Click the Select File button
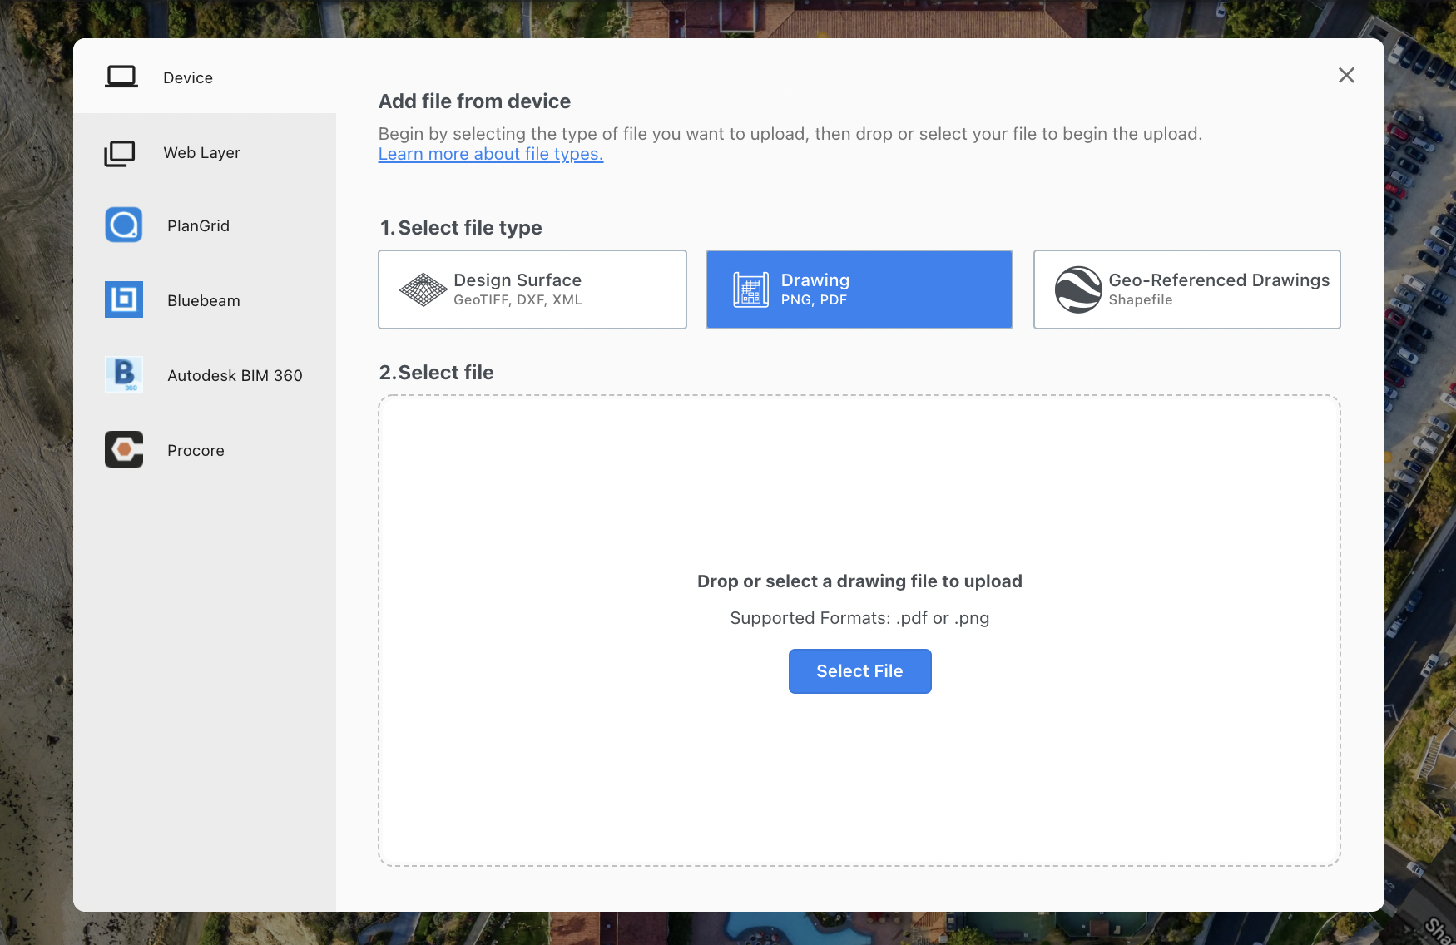 click(x=859, y=671)
